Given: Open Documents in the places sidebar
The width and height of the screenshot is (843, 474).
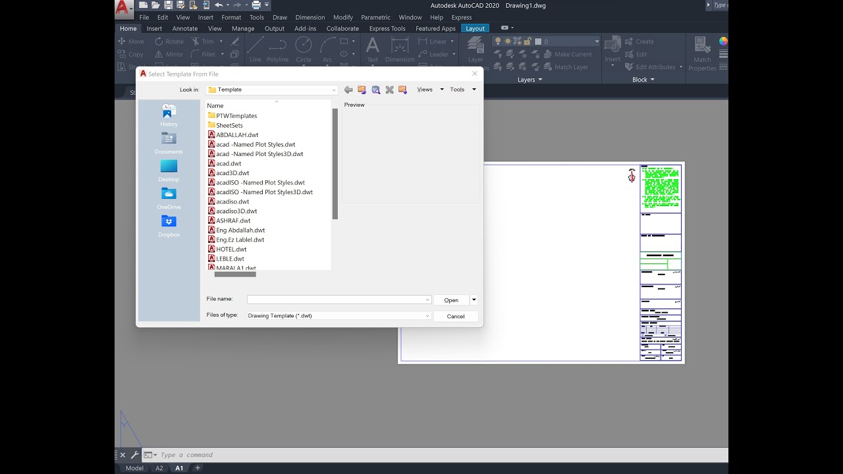Looking at the screenshot, I should [169, 143].
